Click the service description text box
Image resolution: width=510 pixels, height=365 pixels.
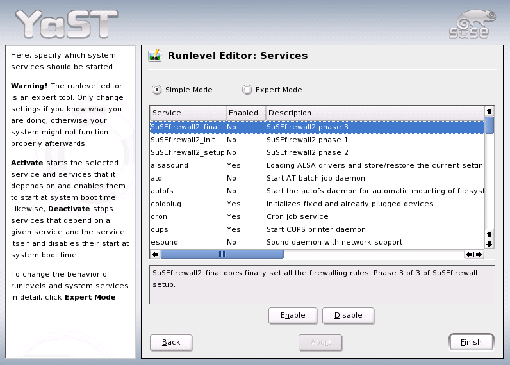tap(322, 285)
